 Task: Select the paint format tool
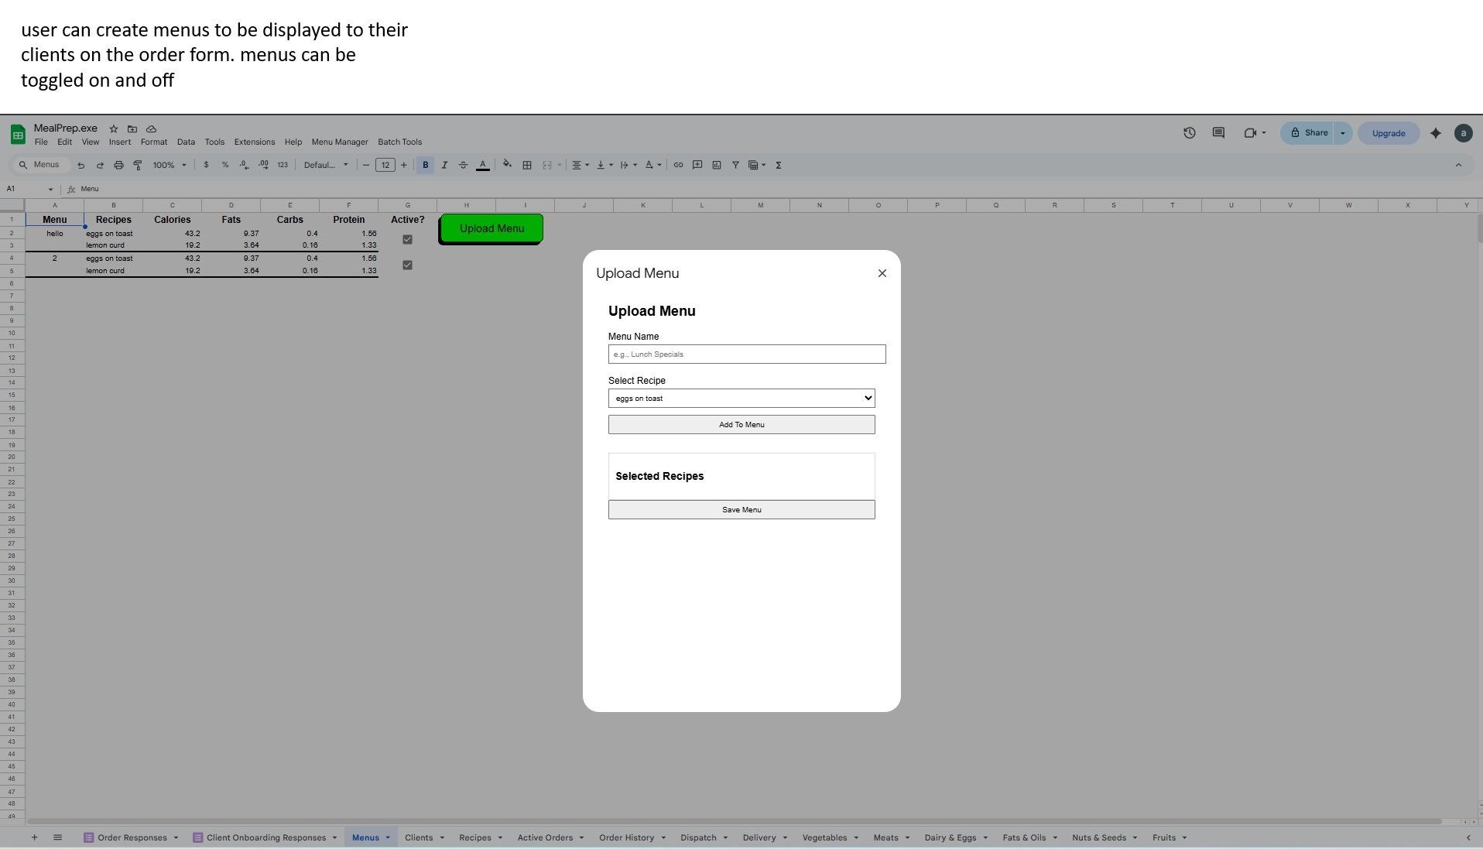coord(138,165)
